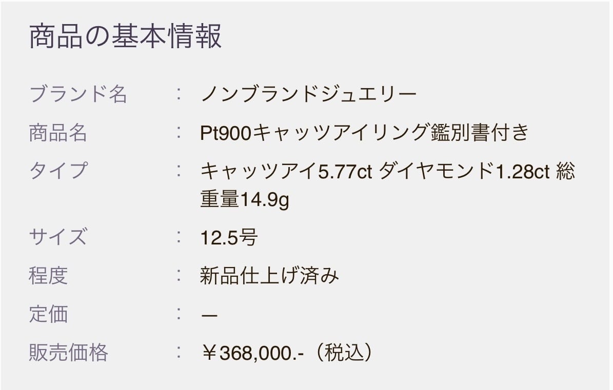The width and height of the screenshot is (613, 390).
Task: Click the 重量14.9g weight text
Action: [245, 200]
